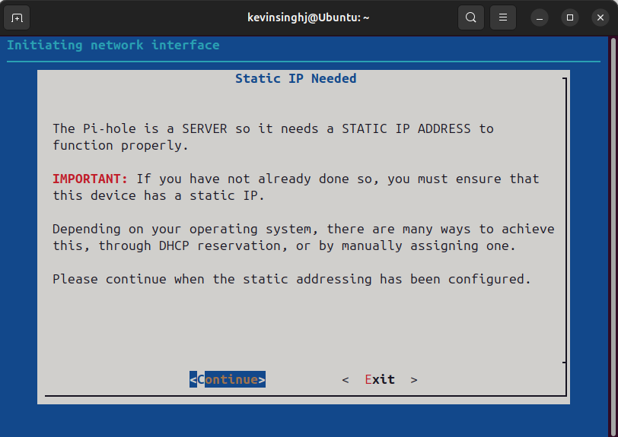
Task: Select the Continue button
Action: (228, 379)
